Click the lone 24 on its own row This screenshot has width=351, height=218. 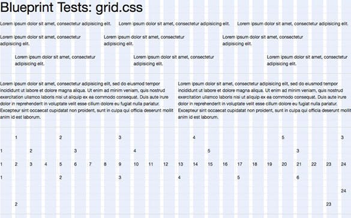343,190
